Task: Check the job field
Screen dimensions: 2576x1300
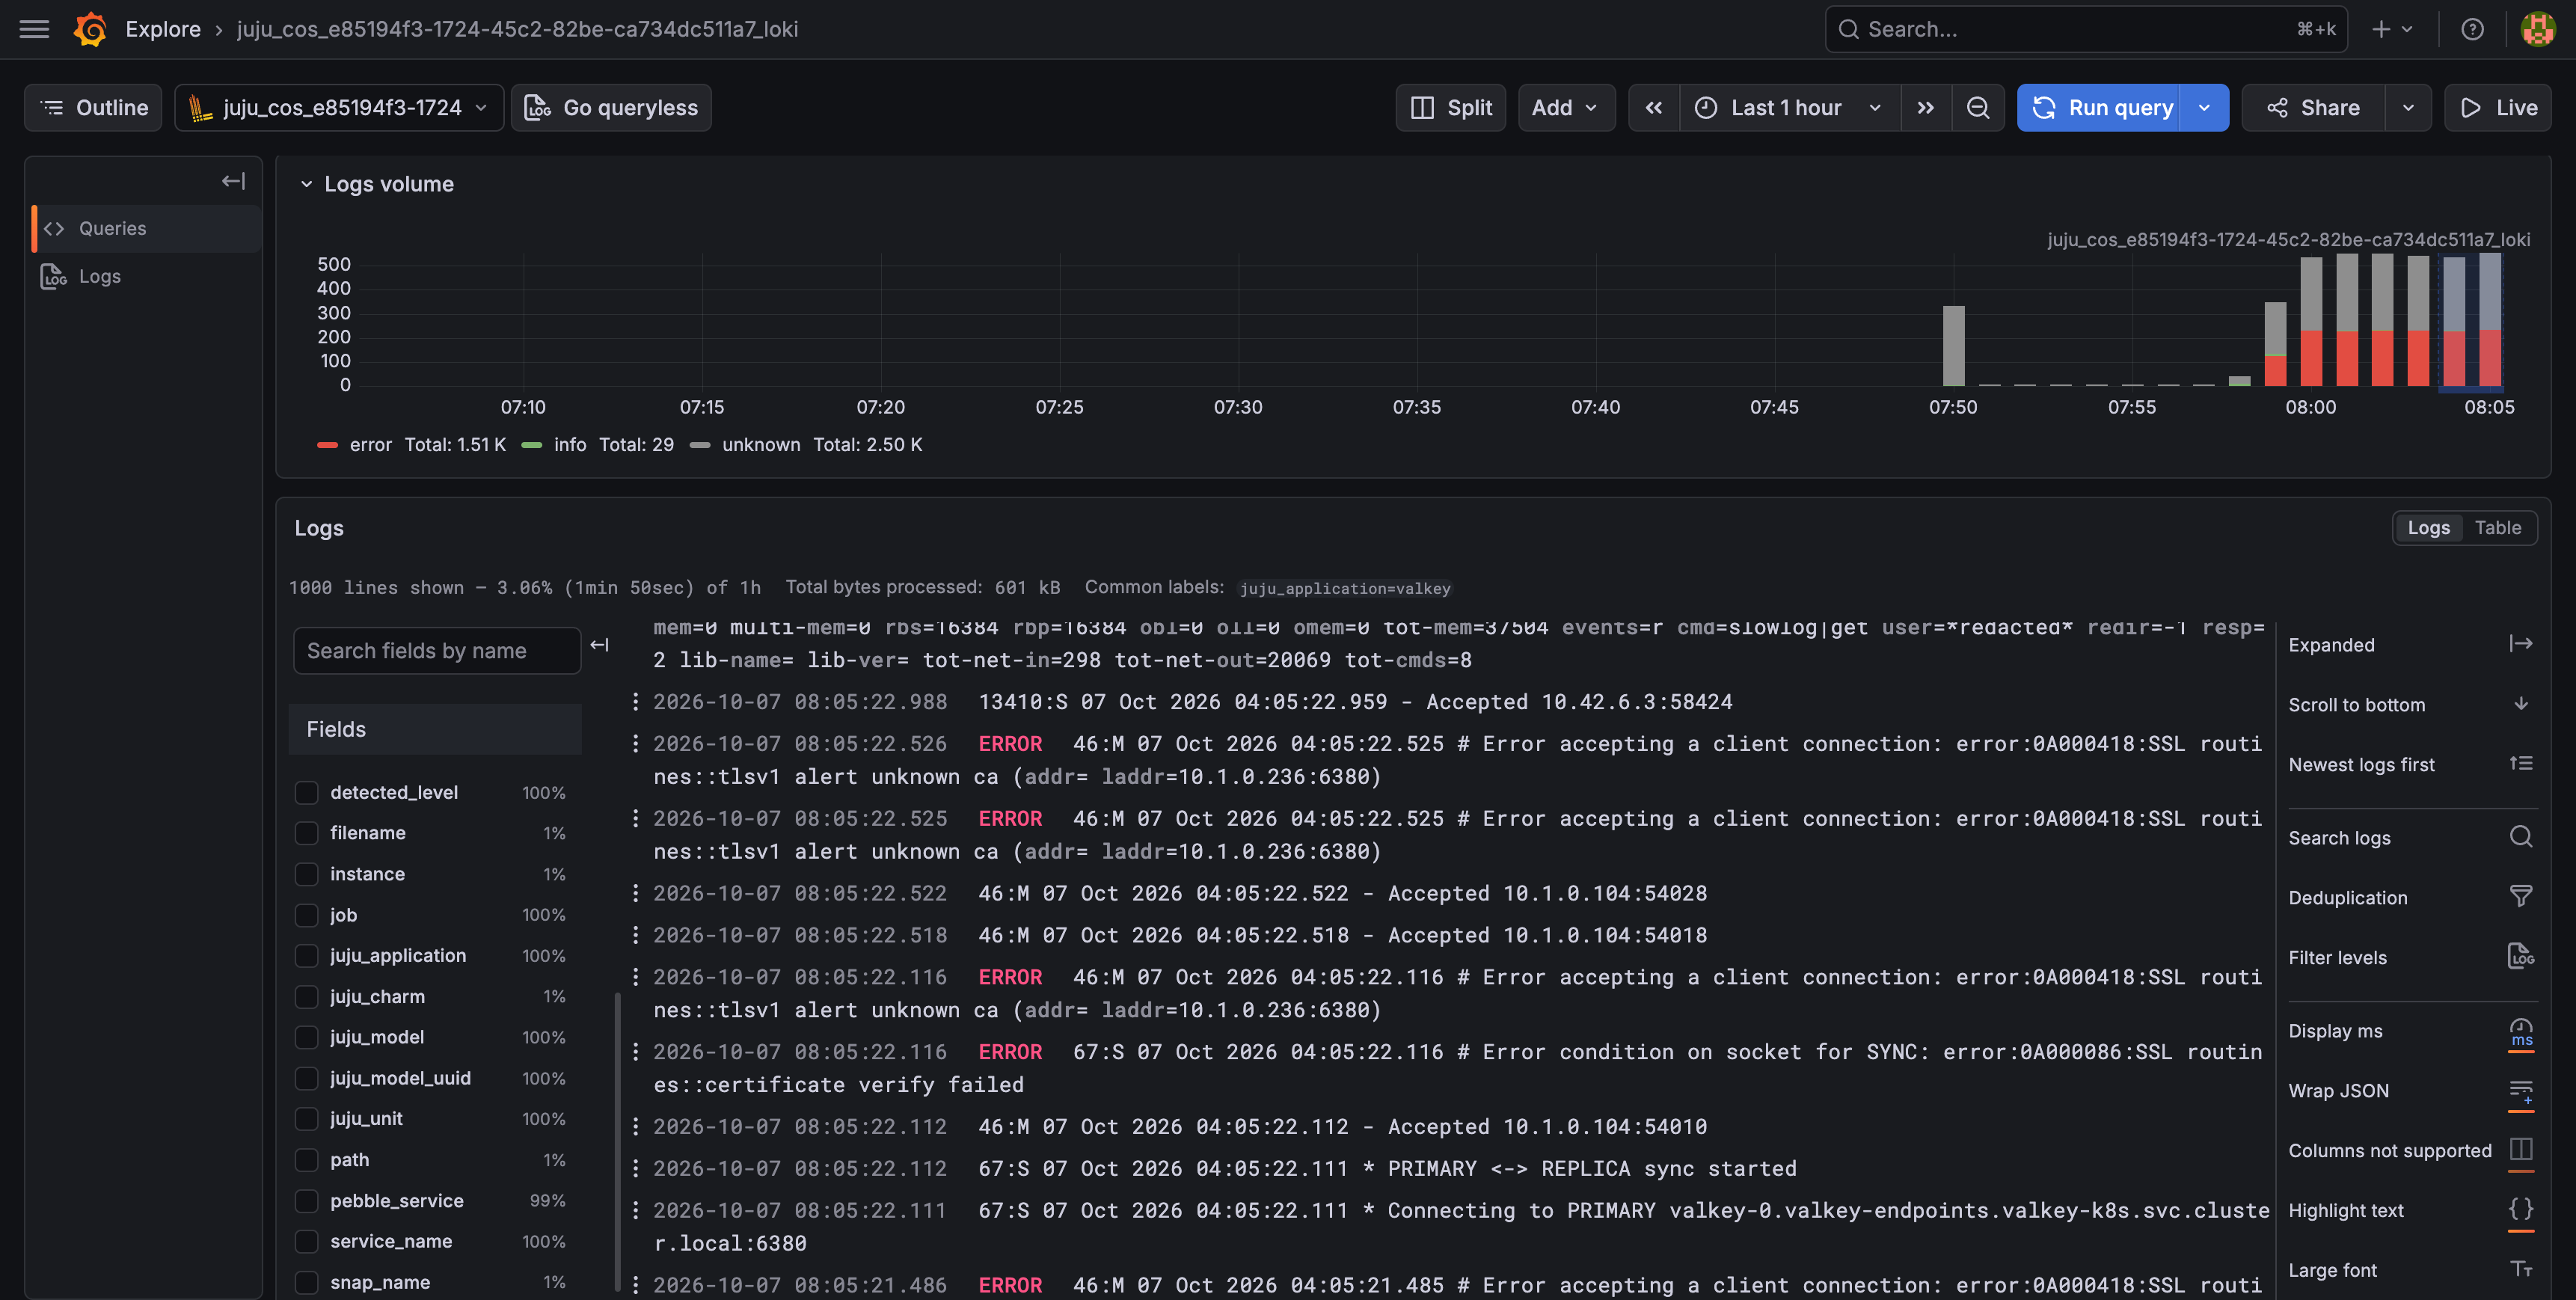Action: [306, 915]
